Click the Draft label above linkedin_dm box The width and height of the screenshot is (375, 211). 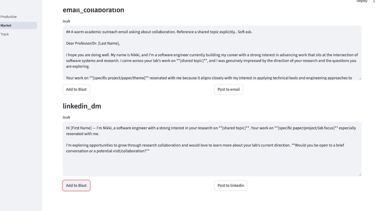pos(66,117)
